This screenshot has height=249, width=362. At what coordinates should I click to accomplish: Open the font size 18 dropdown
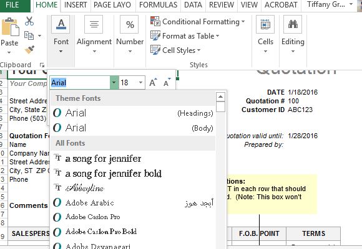coord(140,82)
